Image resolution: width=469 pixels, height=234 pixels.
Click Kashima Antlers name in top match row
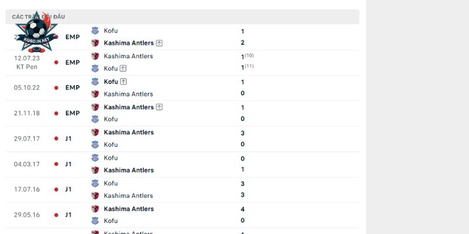click(128, 43)
